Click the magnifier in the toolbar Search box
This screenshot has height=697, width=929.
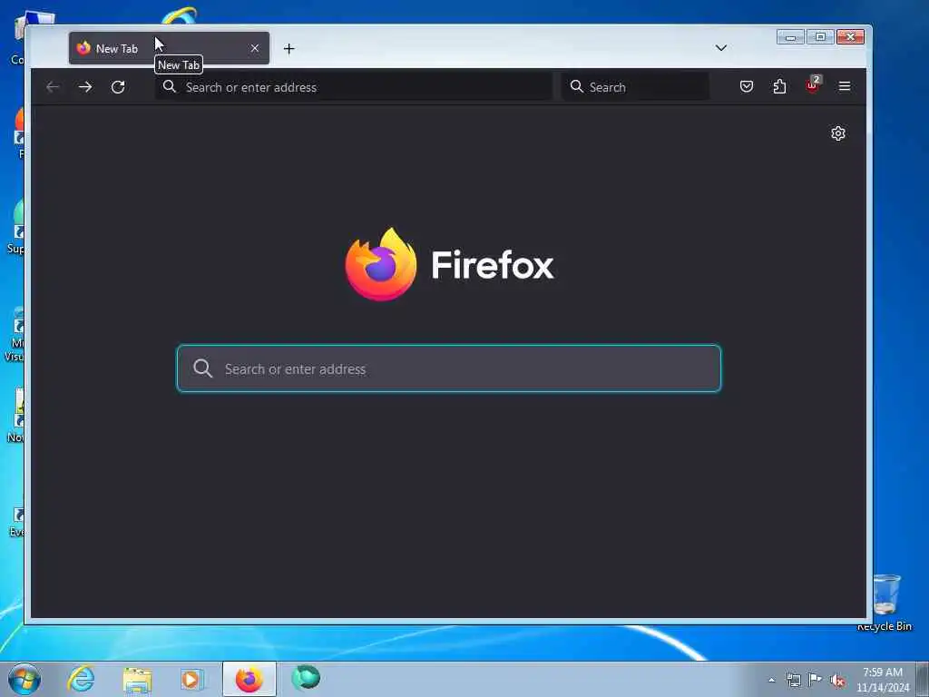pos(576,86)
